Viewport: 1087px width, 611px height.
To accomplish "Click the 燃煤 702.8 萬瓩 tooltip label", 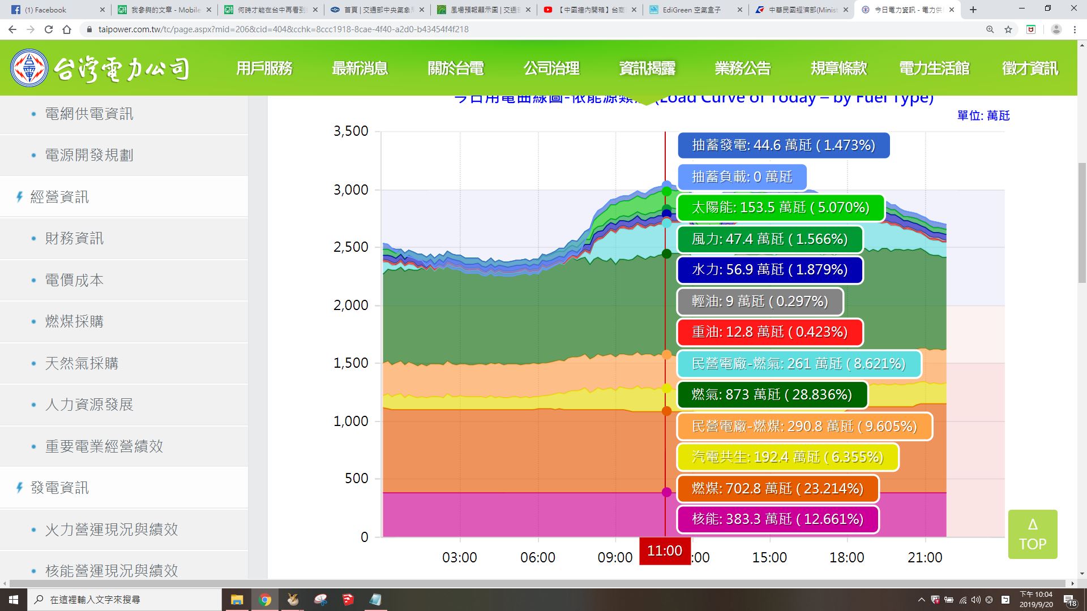I will coord(777,488).
